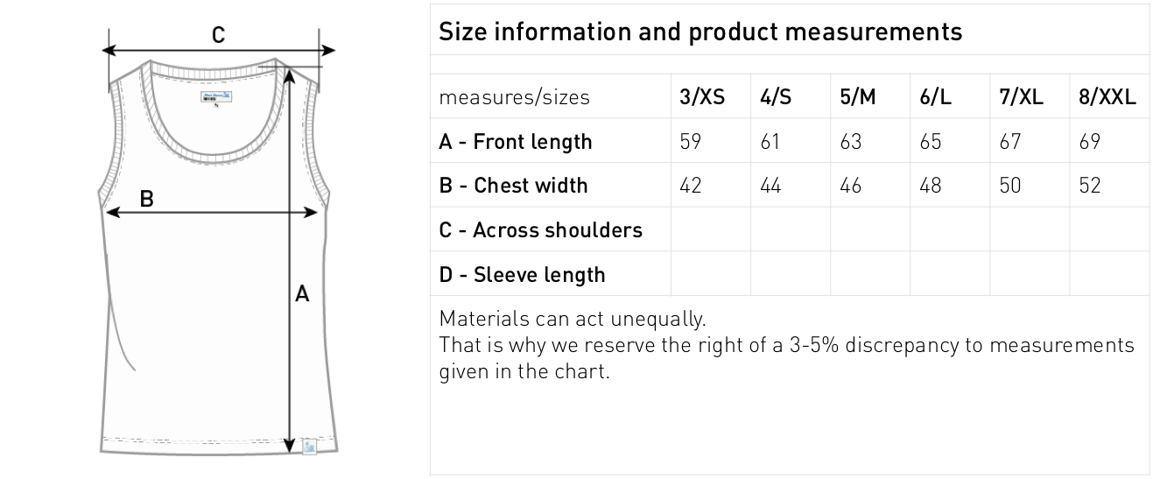Select the 5/M size column header

857,97
